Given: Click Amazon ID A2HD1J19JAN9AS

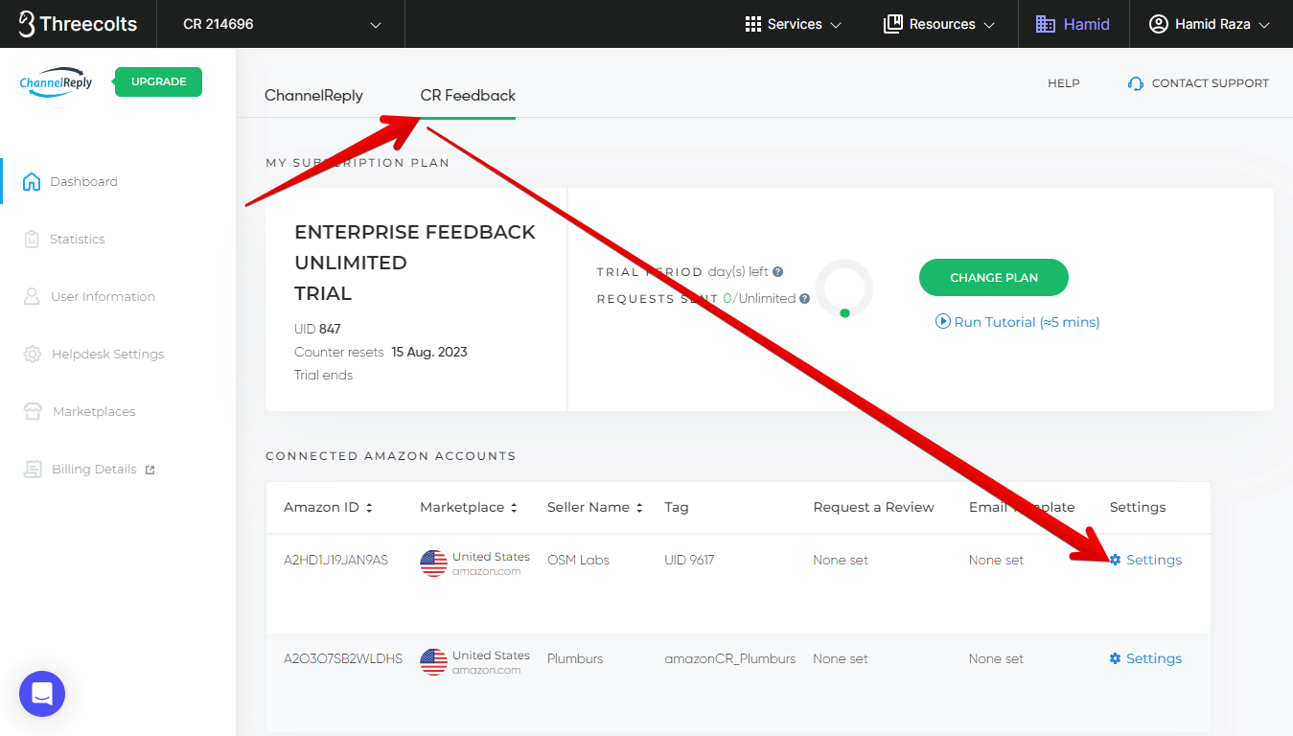Looking at the screenshot, I should tap(335, 560).
